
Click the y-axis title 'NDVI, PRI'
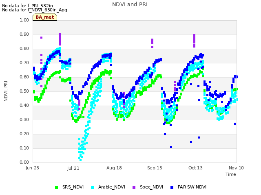[6, 91]
